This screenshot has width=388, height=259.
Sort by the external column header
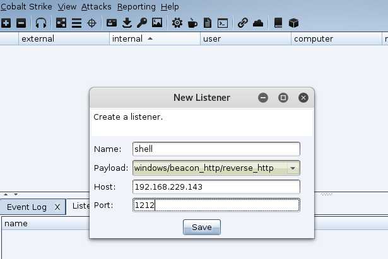[64, 39]
